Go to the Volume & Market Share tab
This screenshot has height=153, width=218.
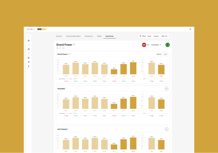coord(73,36)
